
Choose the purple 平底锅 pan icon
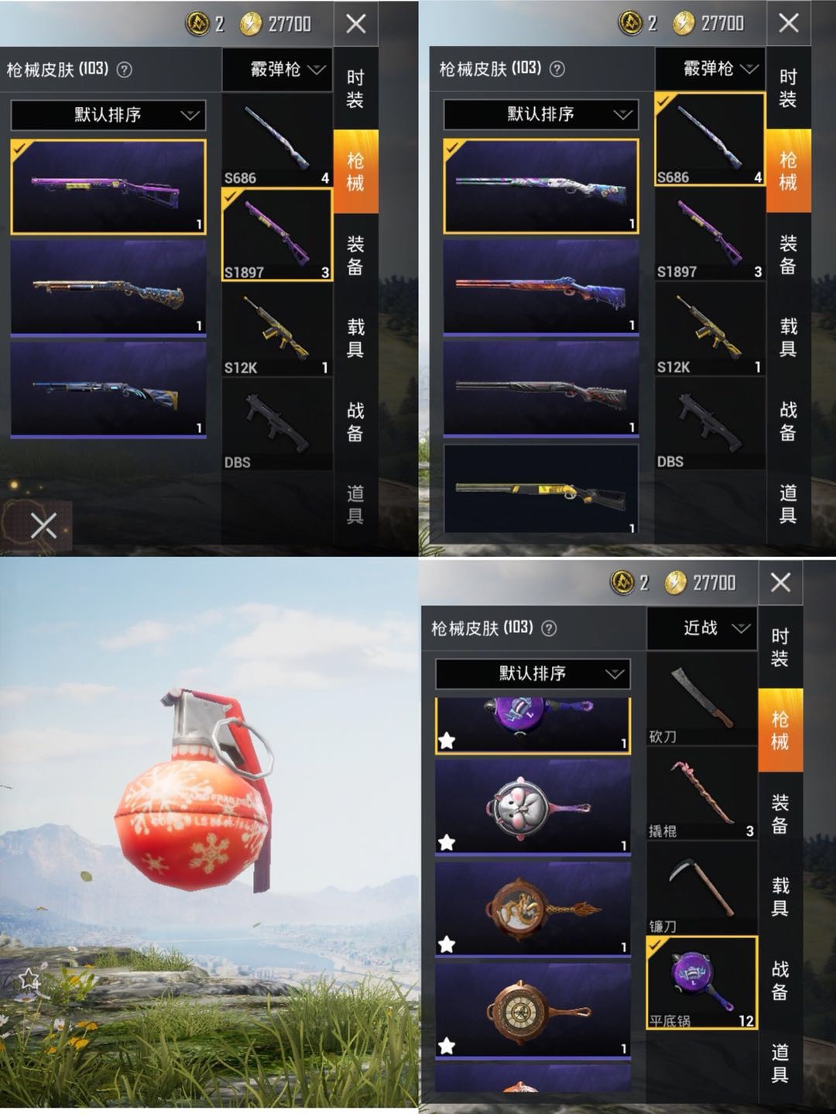[701, 982]
